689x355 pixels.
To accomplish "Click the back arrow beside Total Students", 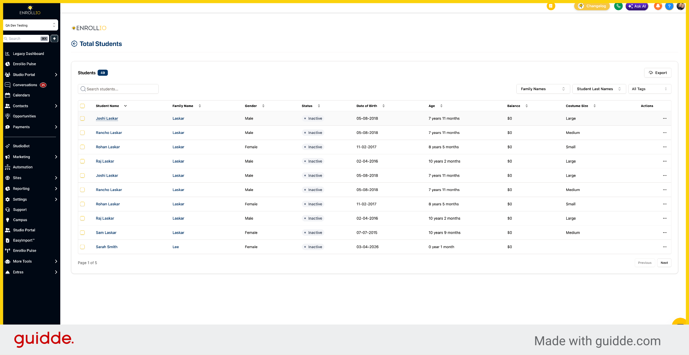I will pos(74,44).
